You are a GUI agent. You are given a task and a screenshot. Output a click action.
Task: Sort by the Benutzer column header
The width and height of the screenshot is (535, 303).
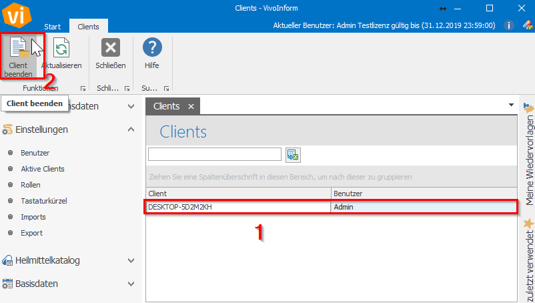(x=424, y=194)
